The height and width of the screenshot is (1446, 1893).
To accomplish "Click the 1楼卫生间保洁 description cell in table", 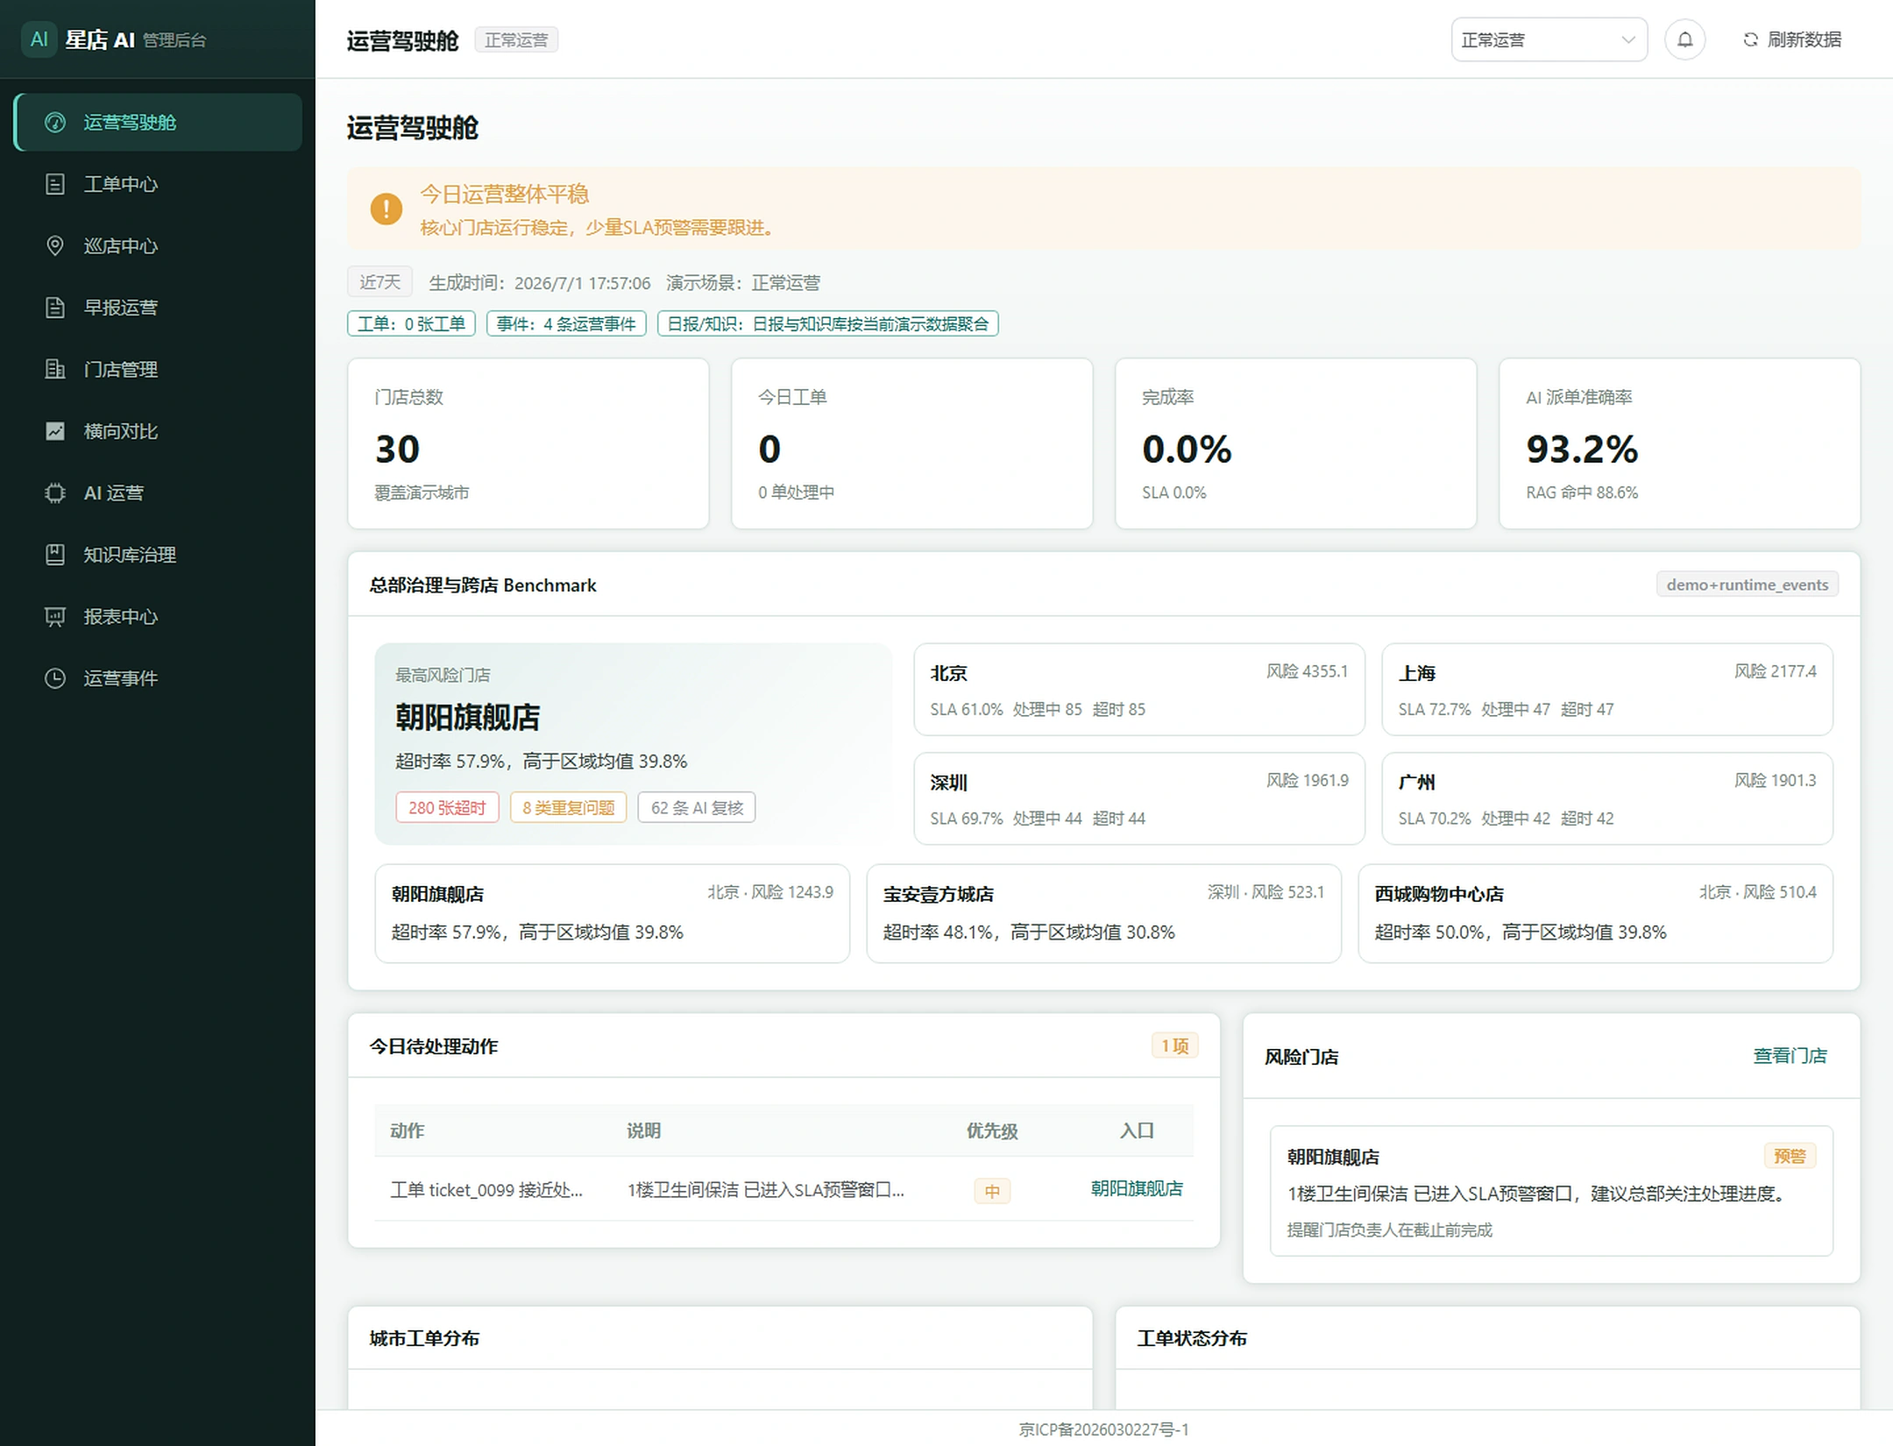I will coord(765,1189).
